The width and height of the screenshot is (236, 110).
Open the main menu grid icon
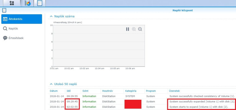[12, 3]
